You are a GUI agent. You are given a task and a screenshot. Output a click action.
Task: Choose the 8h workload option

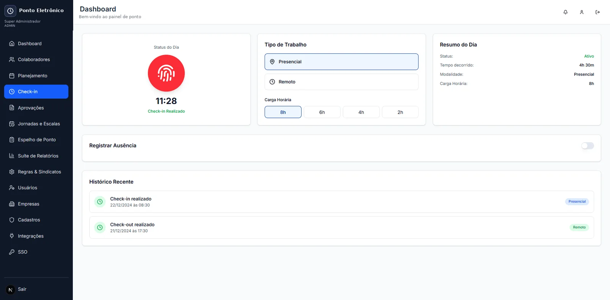click(283, 112)
